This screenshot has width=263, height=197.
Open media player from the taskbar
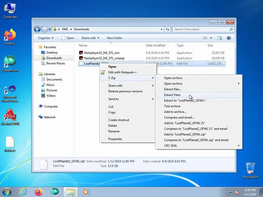point(86,192)
